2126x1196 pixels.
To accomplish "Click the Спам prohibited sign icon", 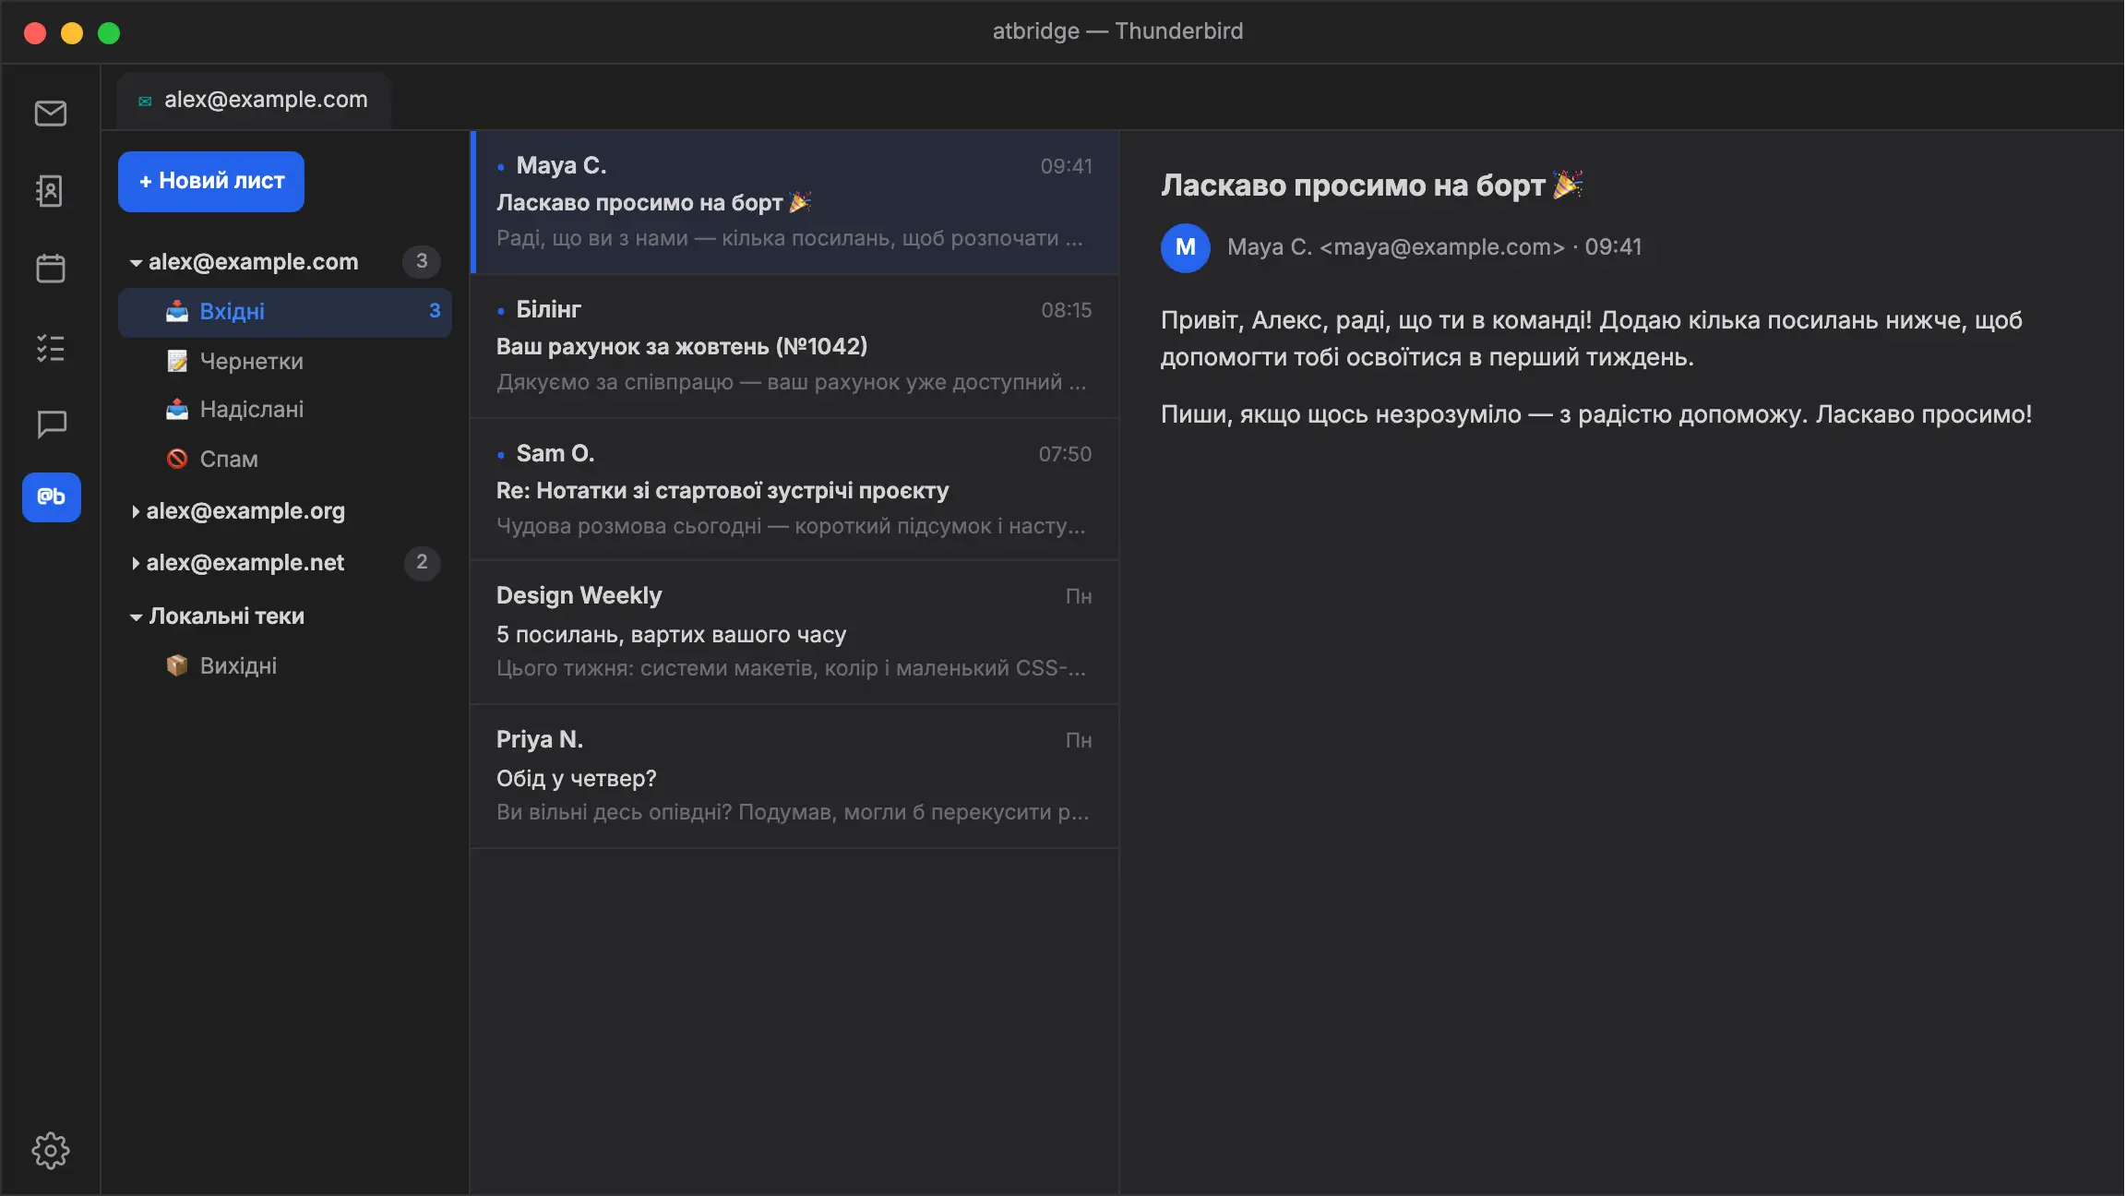I will pos(177,459).
